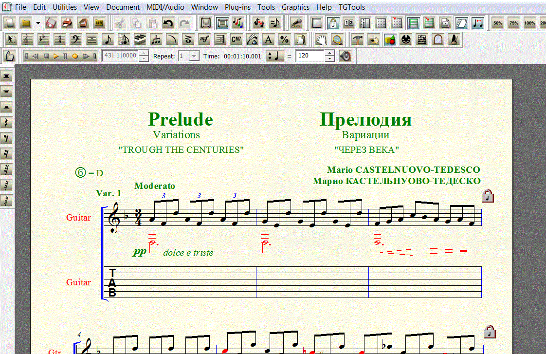Image resolution: width=546 pixels, height=354 pixels.
Task: Select the Text tool
Action: point(268,39)
